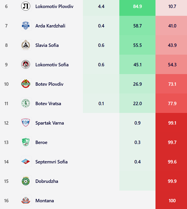Open the Lokomotiv Plovdiv team name link
The height and width of the screenshot is (209, 187).
54,6
